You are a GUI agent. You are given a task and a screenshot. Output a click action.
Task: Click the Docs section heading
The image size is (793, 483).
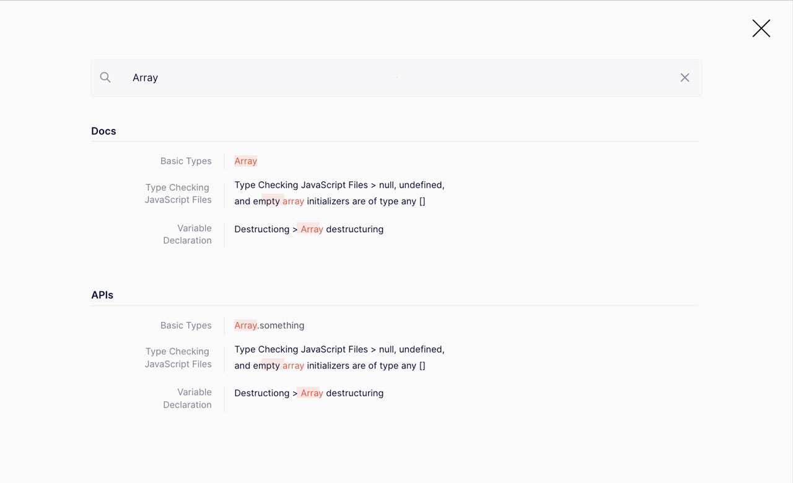103,131
